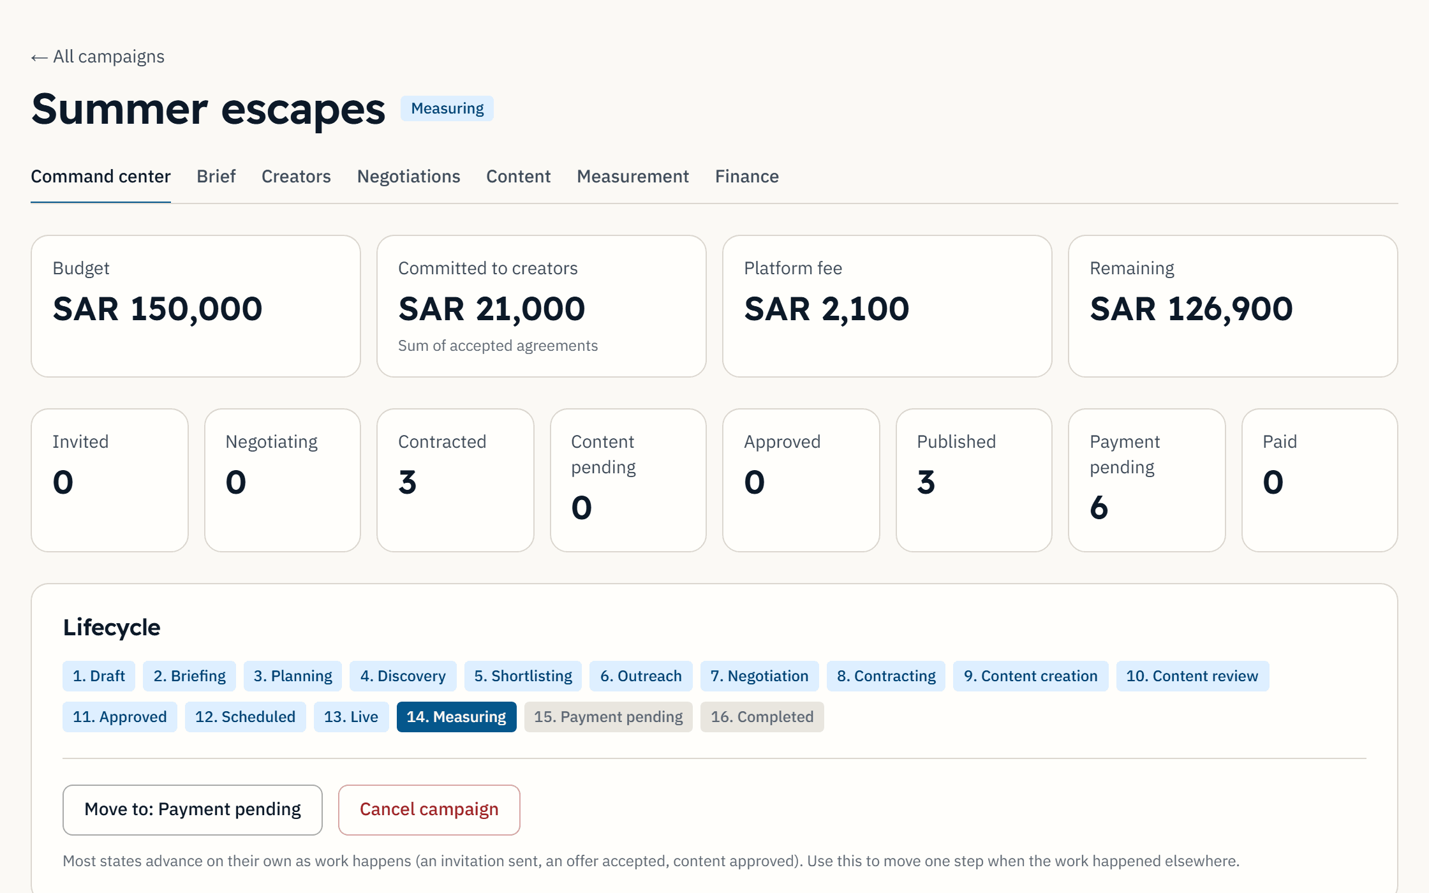Click the 10. Content review lifecycle step
Image resolution: width=1429 pixels, height=893 pixels.
coord(1193,676)
